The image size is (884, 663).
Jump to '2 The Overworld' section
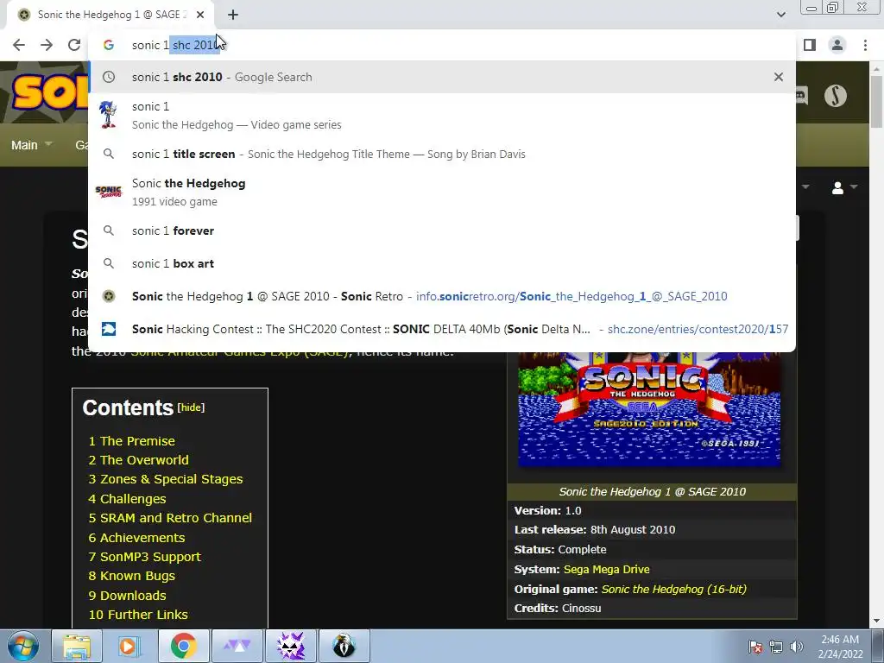pos(138,460)
